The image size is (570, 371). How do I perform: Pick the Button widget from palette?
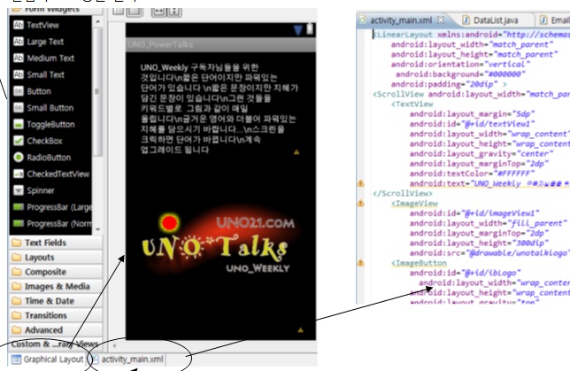click(39, 91)
